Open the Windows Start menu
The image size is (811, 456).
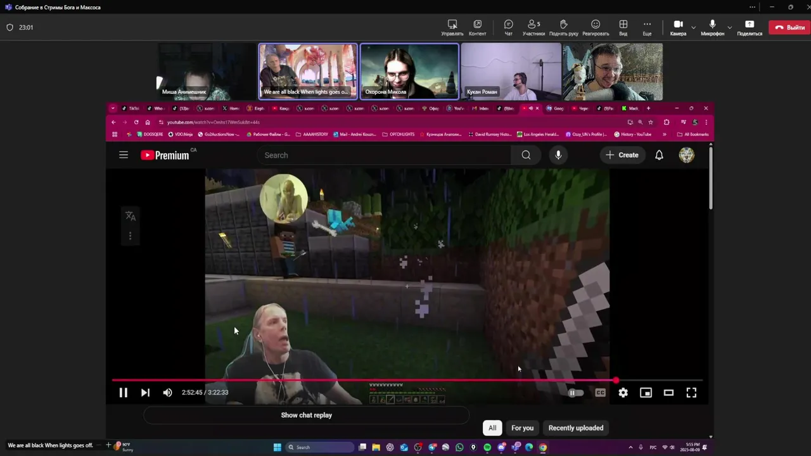tap(277, 447)
